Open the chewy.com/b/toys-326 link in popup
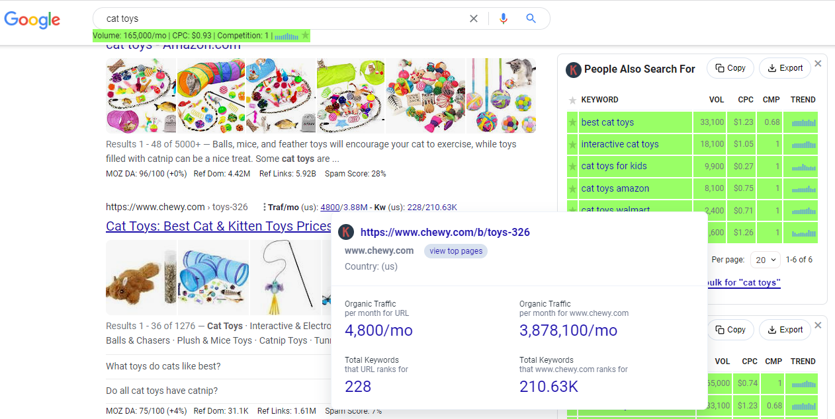Viewport: 835px width, 419px height. pos(445,232)
